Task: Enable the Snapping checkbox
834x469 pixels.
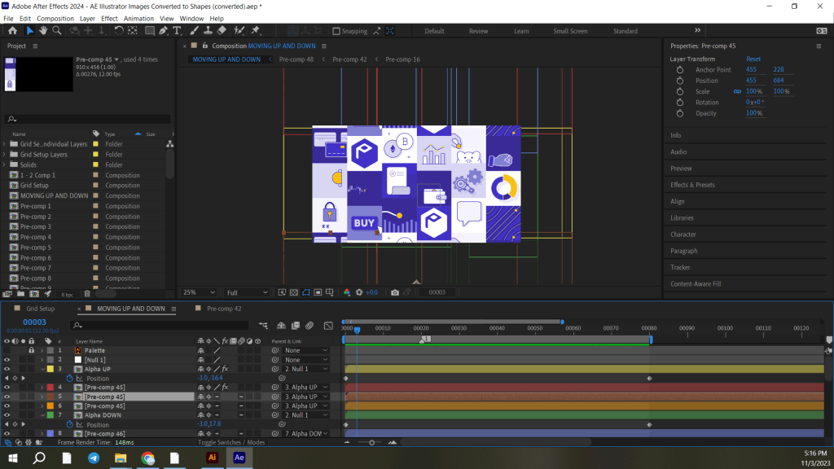Action: click(x=336, y=31)
